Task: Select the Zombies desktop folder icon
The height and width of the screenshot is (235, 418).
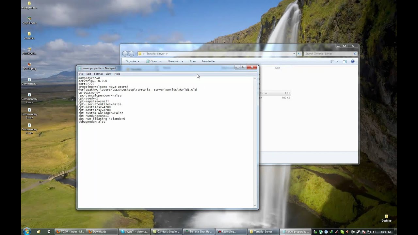Action: tap(29, 36)
